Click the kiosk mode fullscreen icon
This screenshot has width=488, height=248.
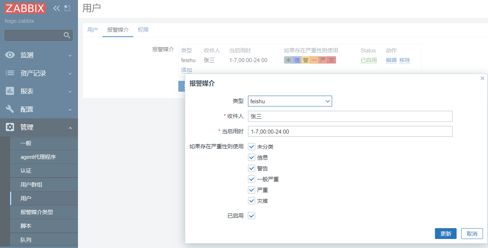pyautogui.click(x=67, y=8)
